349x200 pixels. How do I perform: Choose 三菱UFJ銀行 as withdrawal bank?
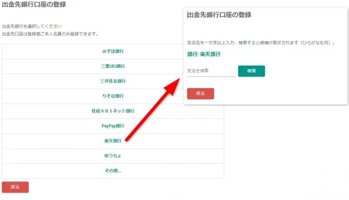pyautogui.click(x=113, y=66)
